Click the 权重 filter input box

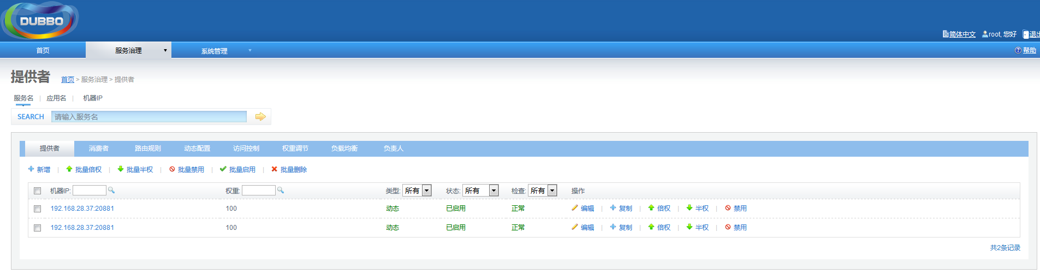[x=259, y=190]
